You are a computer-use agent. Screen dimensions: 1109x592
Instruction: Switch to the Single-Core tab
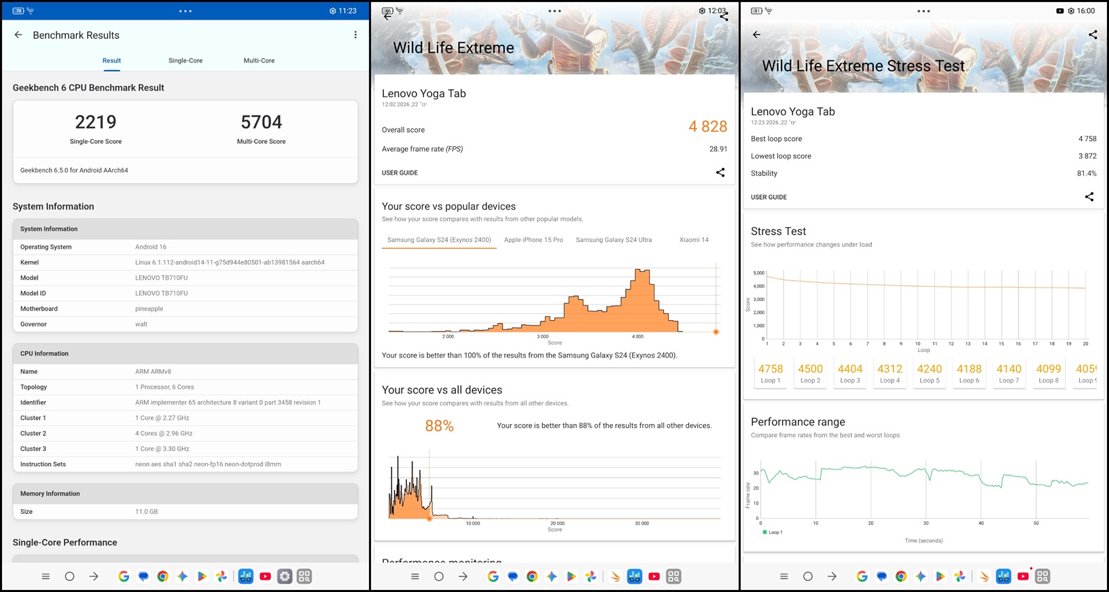(186, 60)
